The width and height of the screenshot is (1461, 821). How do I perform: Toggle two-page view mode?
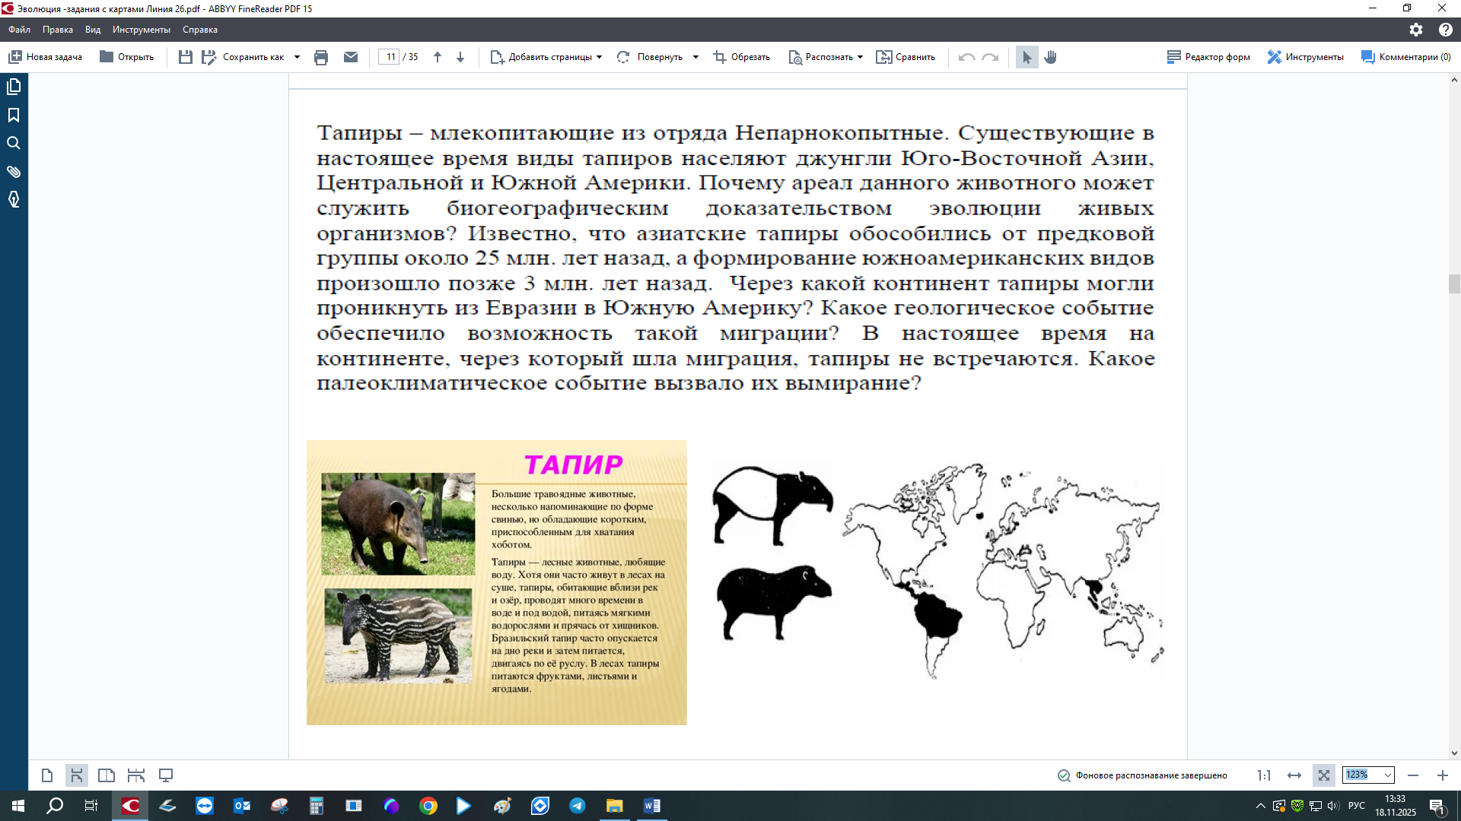click(x=107, y=775)
